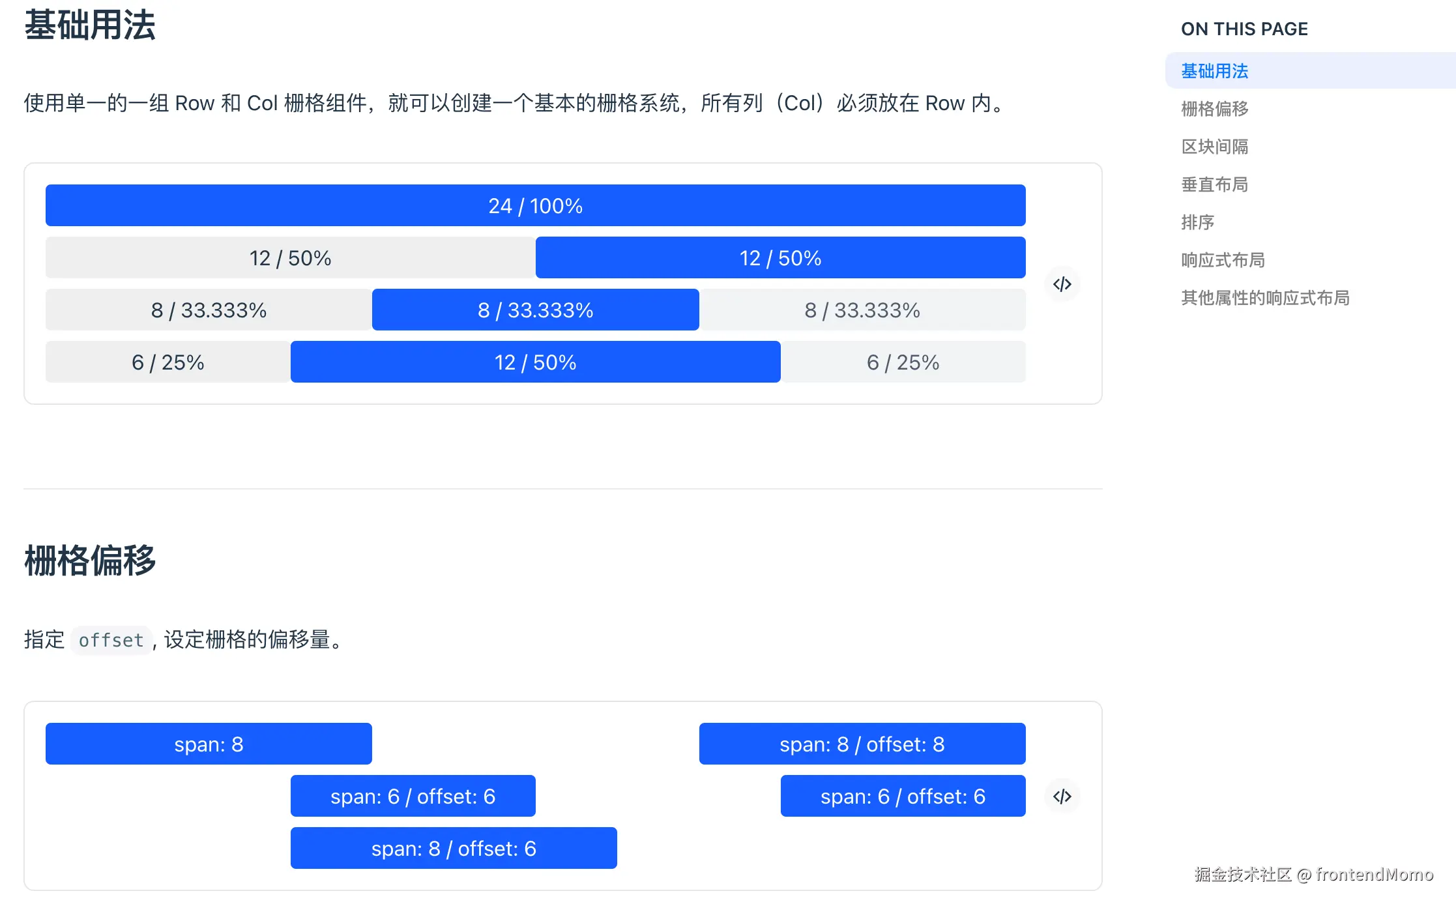The image size is (1456, 906).
Task: Click the blue 12 / 50% column in second row
Action: (x=780, y=258)
